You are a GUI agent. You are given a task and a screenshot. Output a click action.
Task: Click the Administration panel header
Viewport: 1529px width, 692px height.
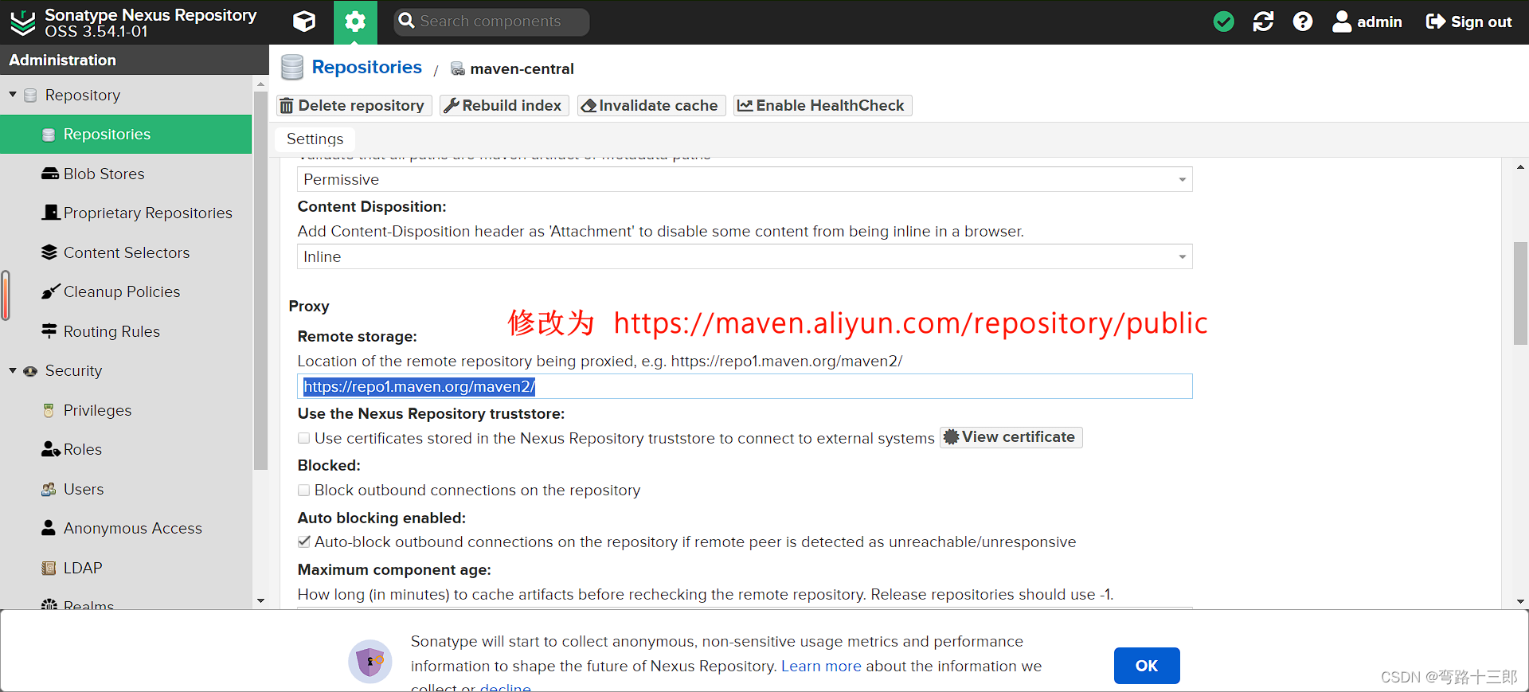point(135,60)
